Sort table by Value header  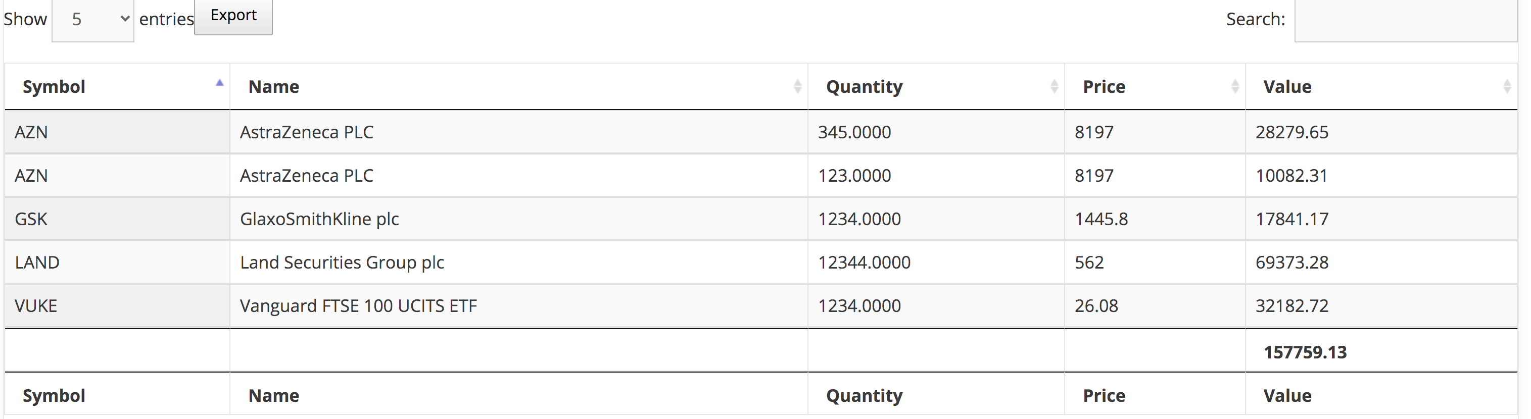tap(1287, 87)
